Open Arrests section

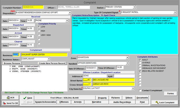pos(78,102)
